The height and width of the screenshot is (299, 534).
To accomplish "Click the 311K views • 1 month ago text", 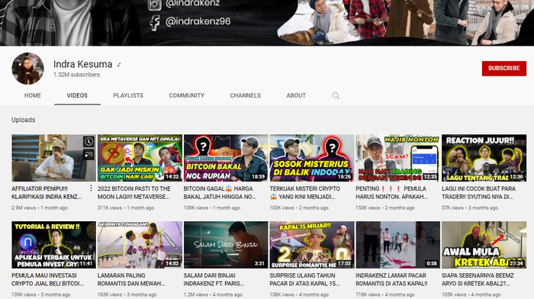I will (126, 207).
